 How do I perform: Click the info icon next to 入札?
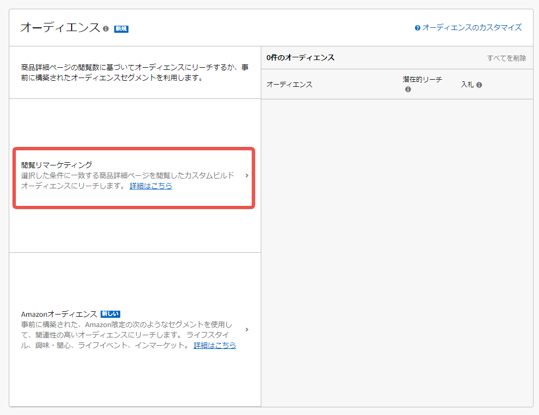click(479, 85)
